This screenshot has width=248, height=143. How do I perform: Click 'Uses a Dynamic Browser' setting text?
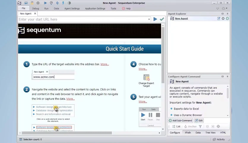click(188, 115)
